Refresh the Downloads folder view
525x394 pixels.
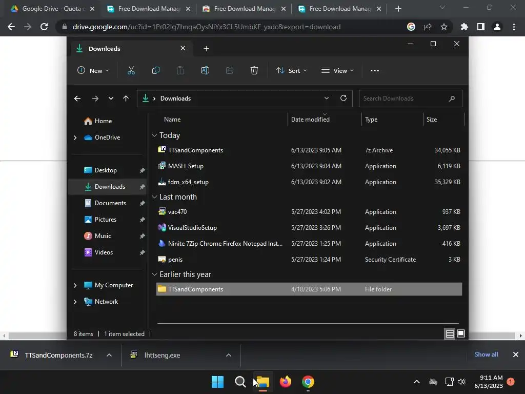click(343, 98)
